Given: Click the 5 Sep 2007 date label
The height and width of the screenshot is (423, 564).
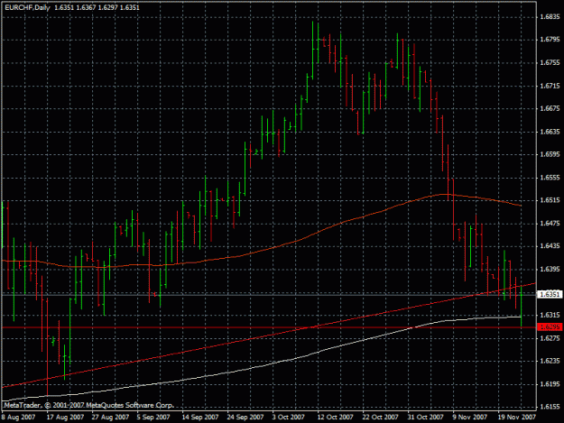Looking at the screenshot, I should click(153, 417).
